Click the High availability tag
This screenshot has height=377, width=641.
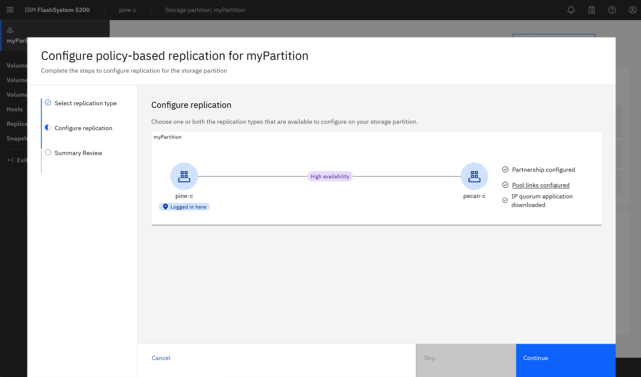coord(330,177)
